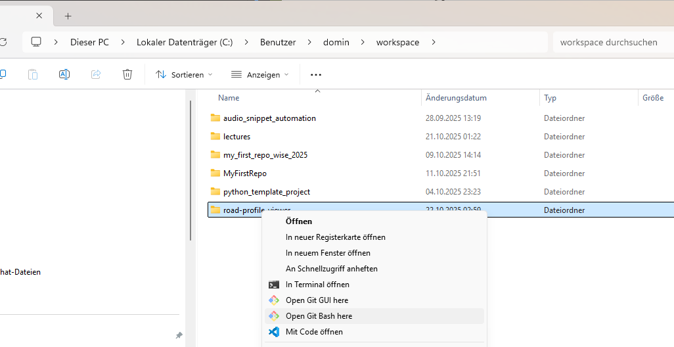The width and height of the screenshot is (674, 347).
Task: Click Dateiordner type of road-profile-viewer row
Action: (x=564, y=210)
